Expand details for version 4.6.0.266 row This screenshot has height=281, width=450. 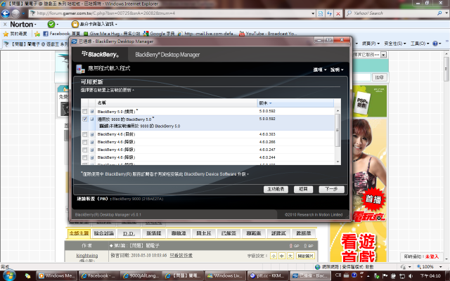(92, 142)
